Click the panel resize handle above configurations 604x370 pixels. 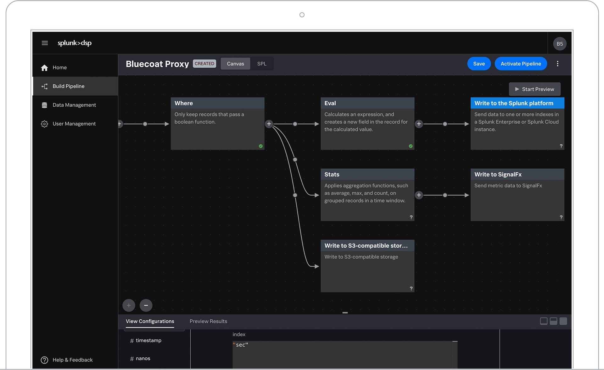click(x=345, y=313)
